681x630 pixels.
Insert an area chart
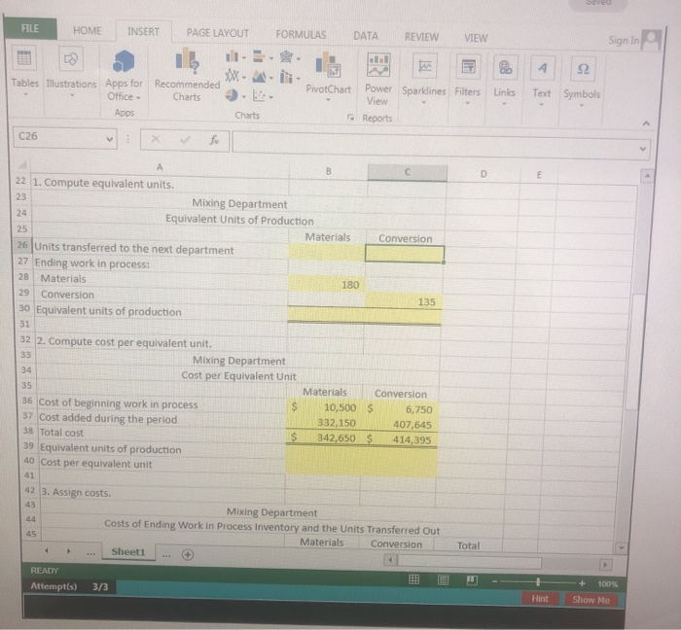coord(260,77)
